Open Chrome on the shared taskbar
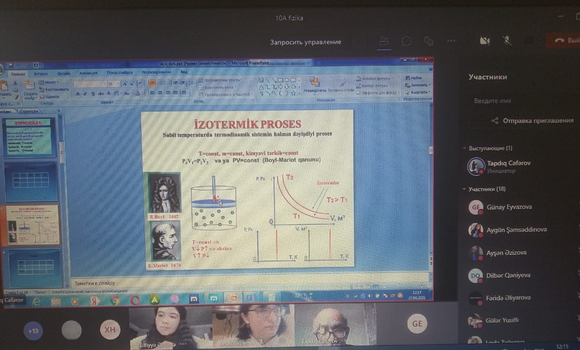The height and width of the screenshot is (350, 580). click(115, 301)
